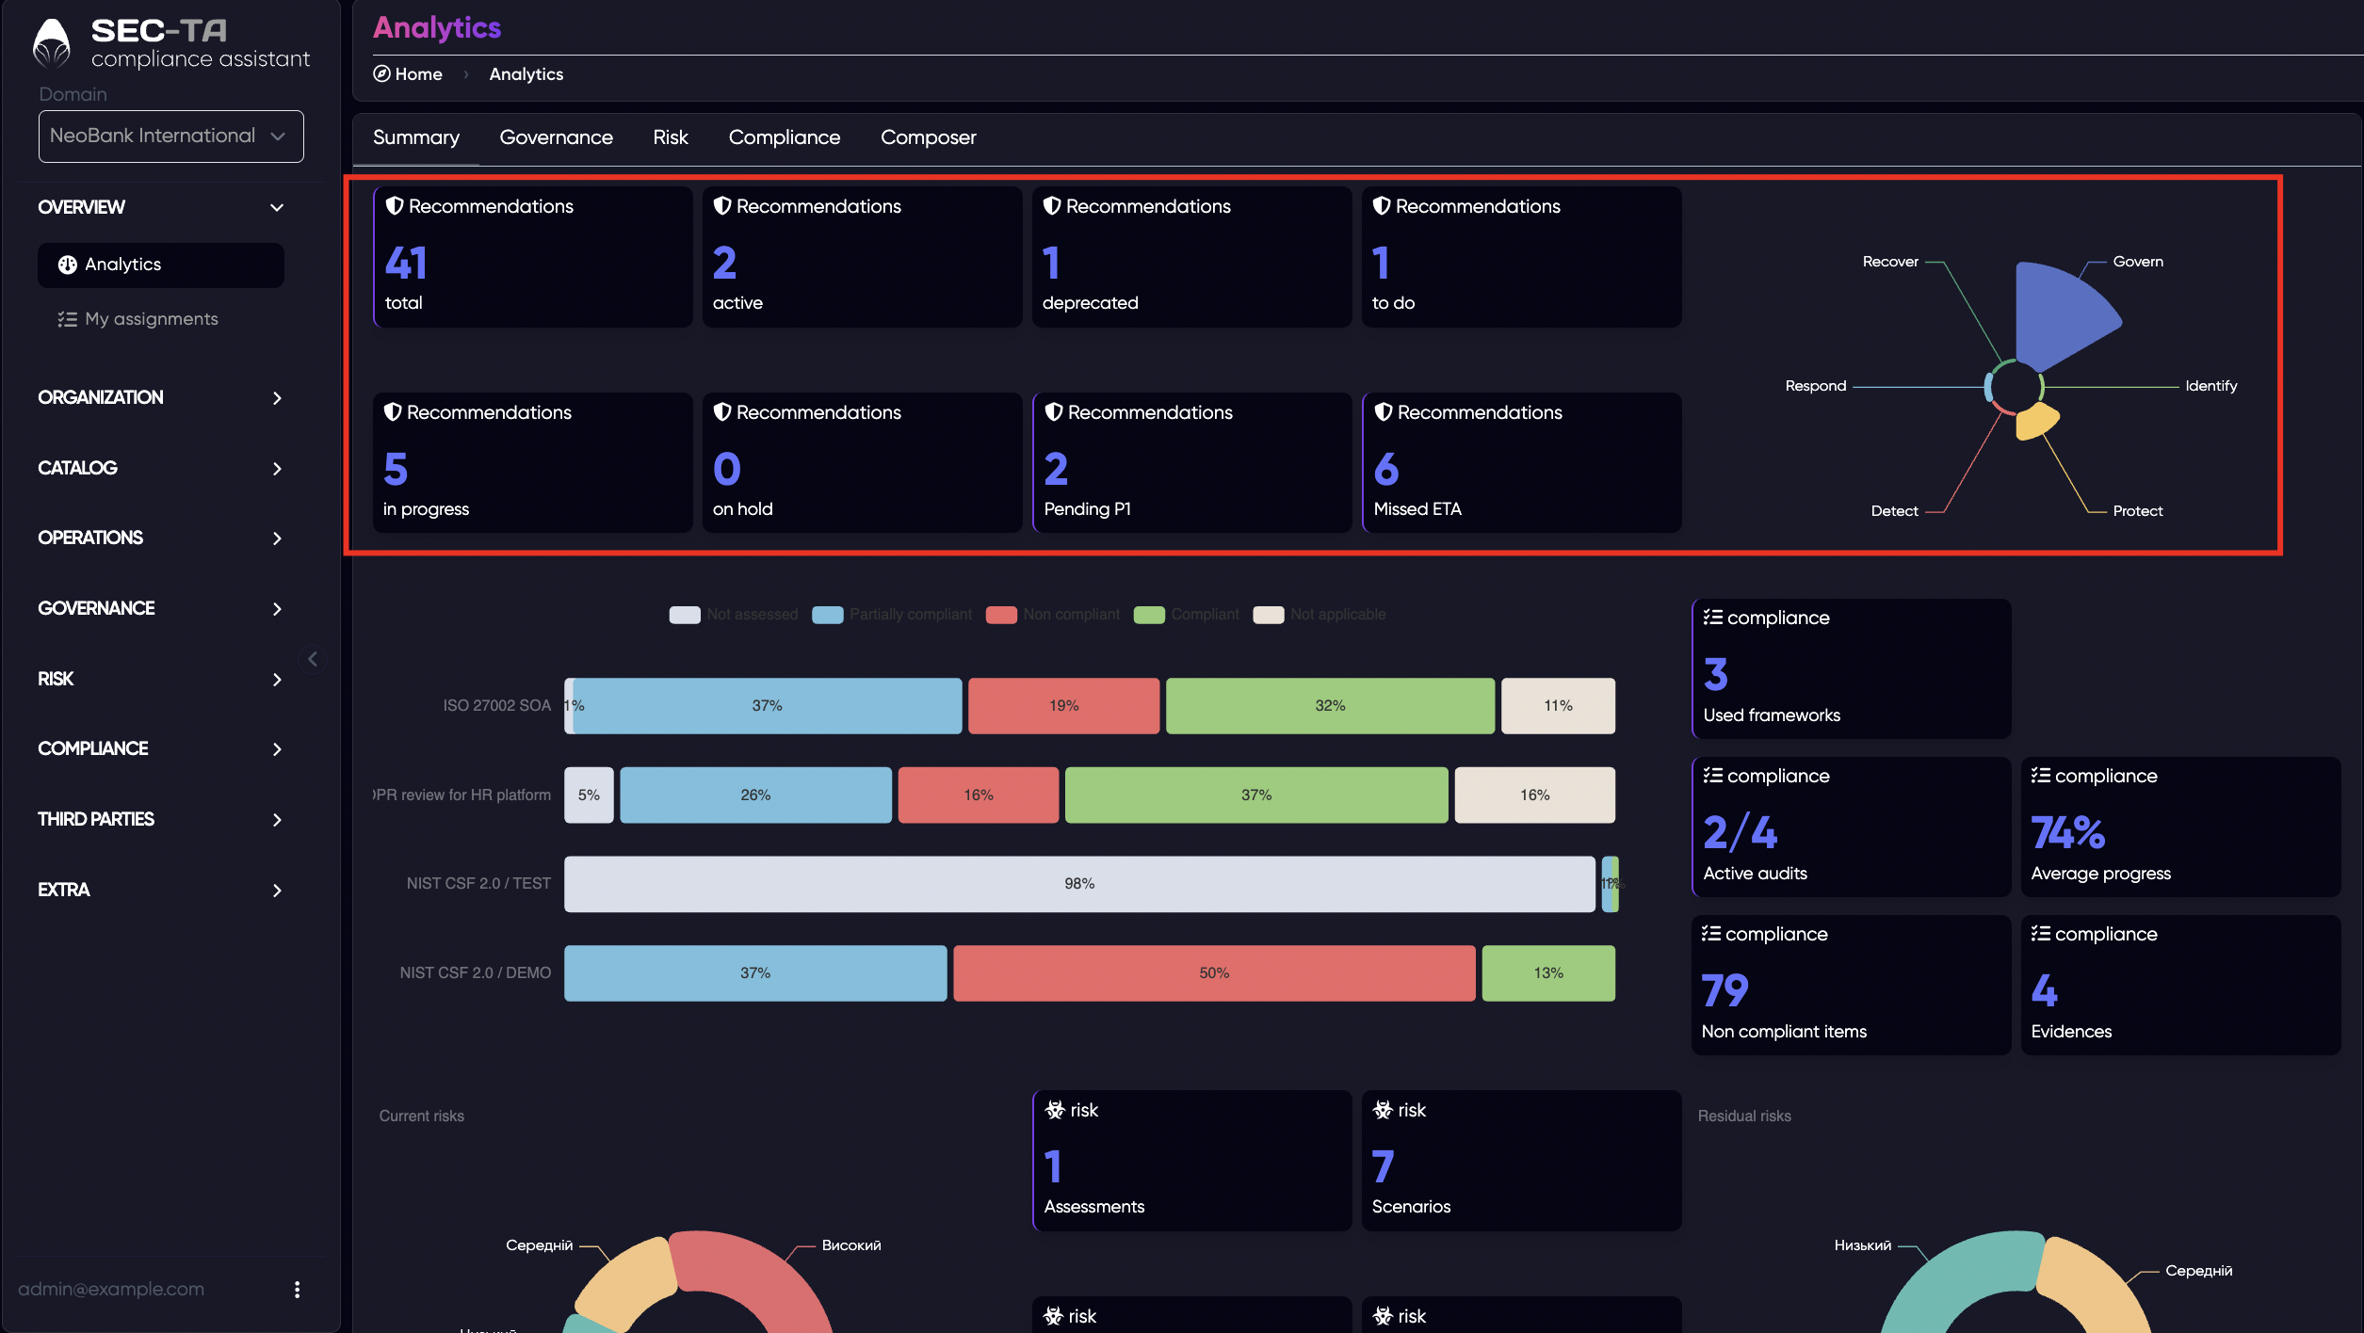Click checklist icon on Active audits card
Viewport: 2364px width, 1333px height.
tap(1713, 776)
